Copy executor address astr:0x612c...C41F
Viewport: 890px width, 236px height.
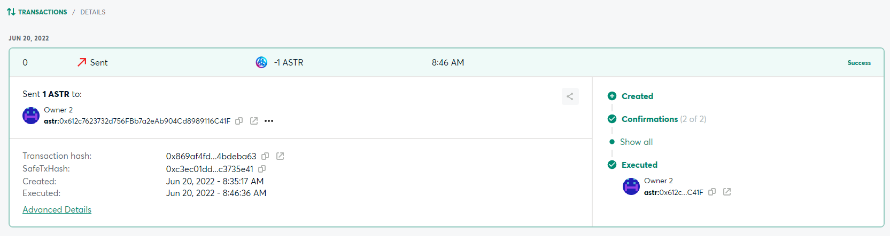click(712, 192)
